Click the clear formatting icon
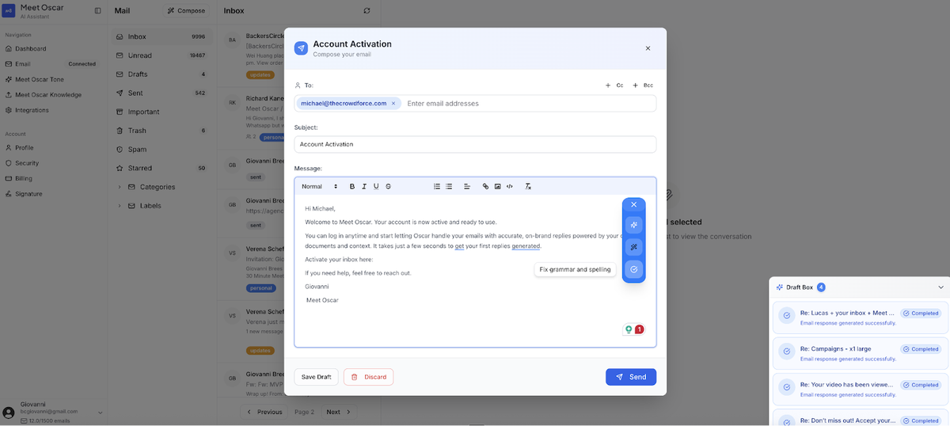 [528, 186]
